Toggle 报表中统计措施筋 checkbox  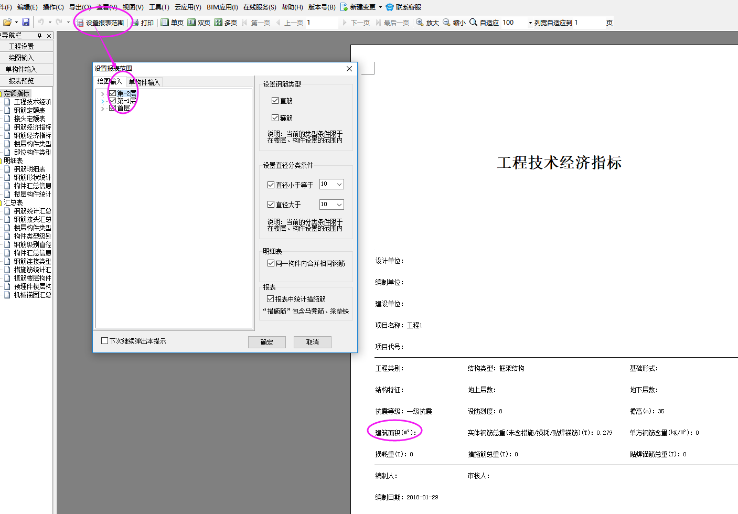pos(271,298)
